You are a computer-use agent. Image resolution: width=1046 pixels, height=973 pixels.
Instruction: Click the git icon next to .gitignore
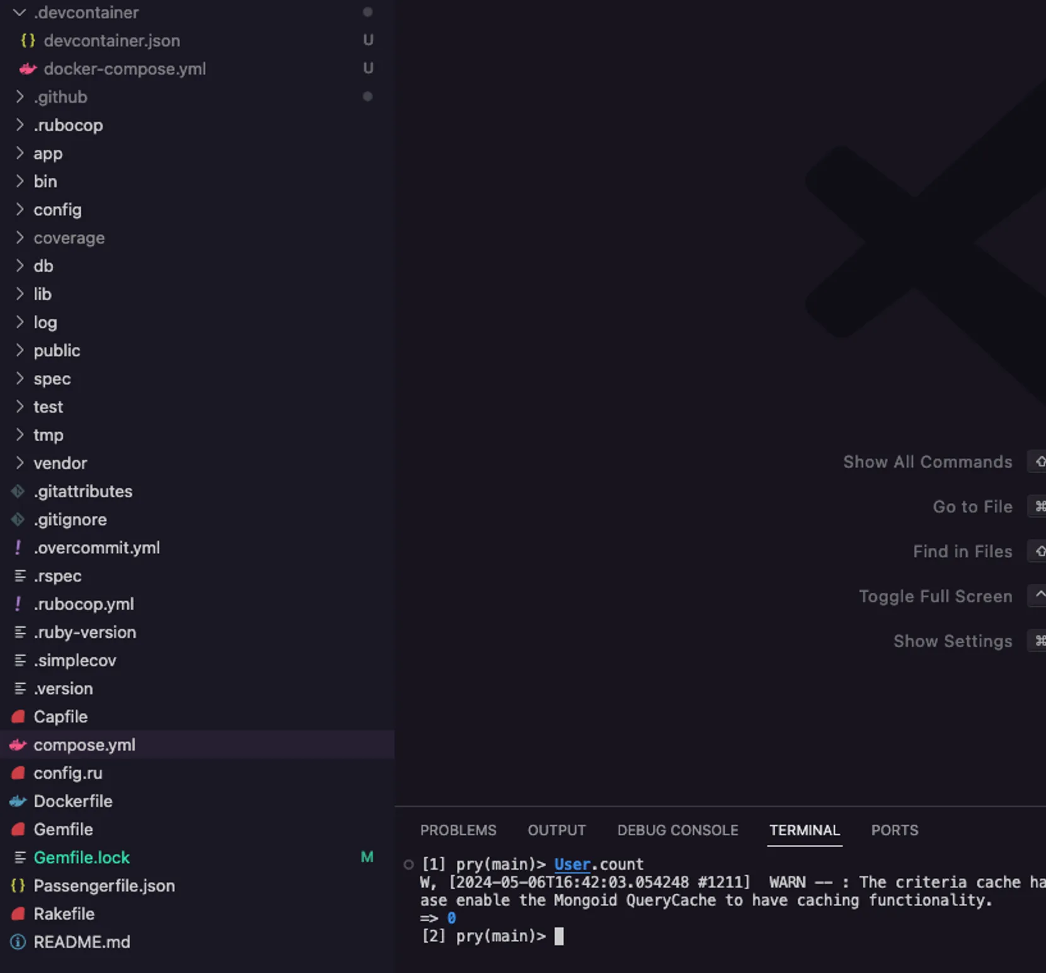pyautogui.click(x=18, y=519)
